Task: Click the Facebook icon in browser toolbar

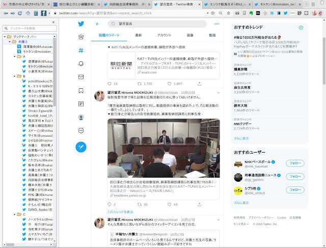Action: tap(44, 13)
